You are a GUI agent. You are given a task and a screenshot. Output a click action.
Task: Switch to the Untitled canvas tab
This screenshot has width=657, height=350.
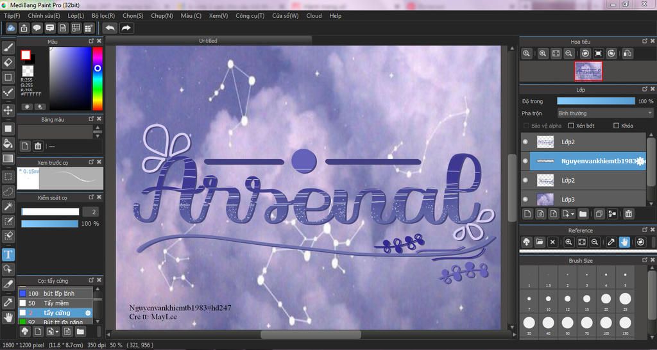click(209, 40)
